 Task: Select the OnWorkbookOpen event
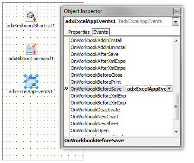click(x=89, y=130)
